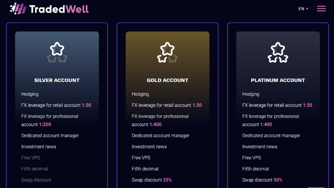Screen dimensions: 334x188
Task: Expand the EN language dropdown
Action: [304, 9]
